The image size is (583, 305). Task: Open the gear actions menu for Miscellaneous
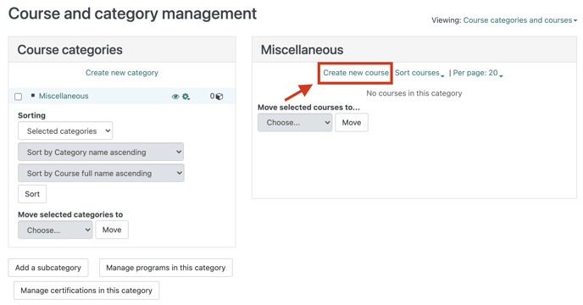[186, 97]
